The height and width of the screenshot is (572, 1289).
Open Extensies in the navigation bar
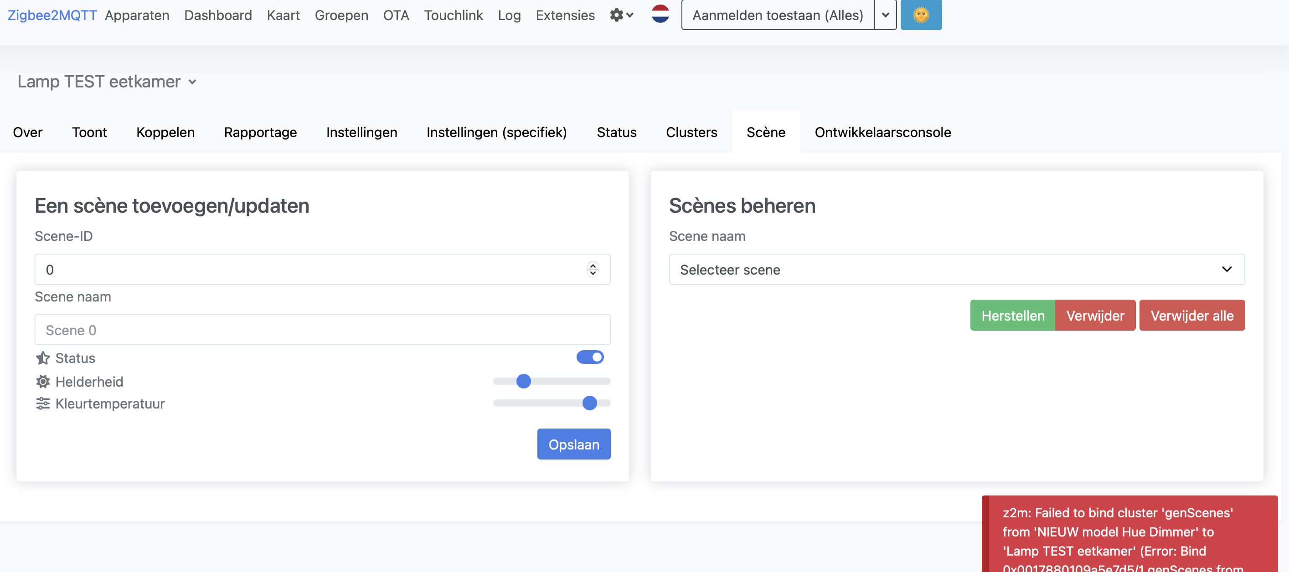coord(565,15)
